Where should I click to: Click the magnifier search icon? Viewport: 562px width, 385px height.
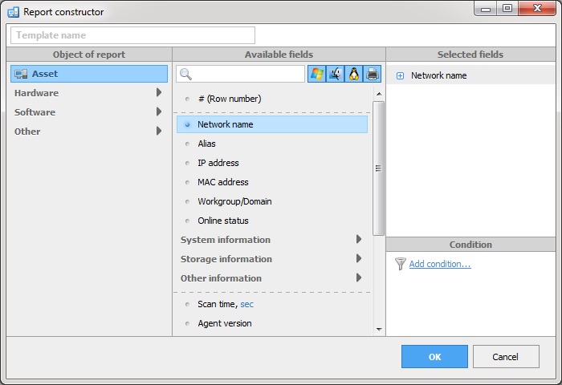pyautogui.click(x=185, y=74)
